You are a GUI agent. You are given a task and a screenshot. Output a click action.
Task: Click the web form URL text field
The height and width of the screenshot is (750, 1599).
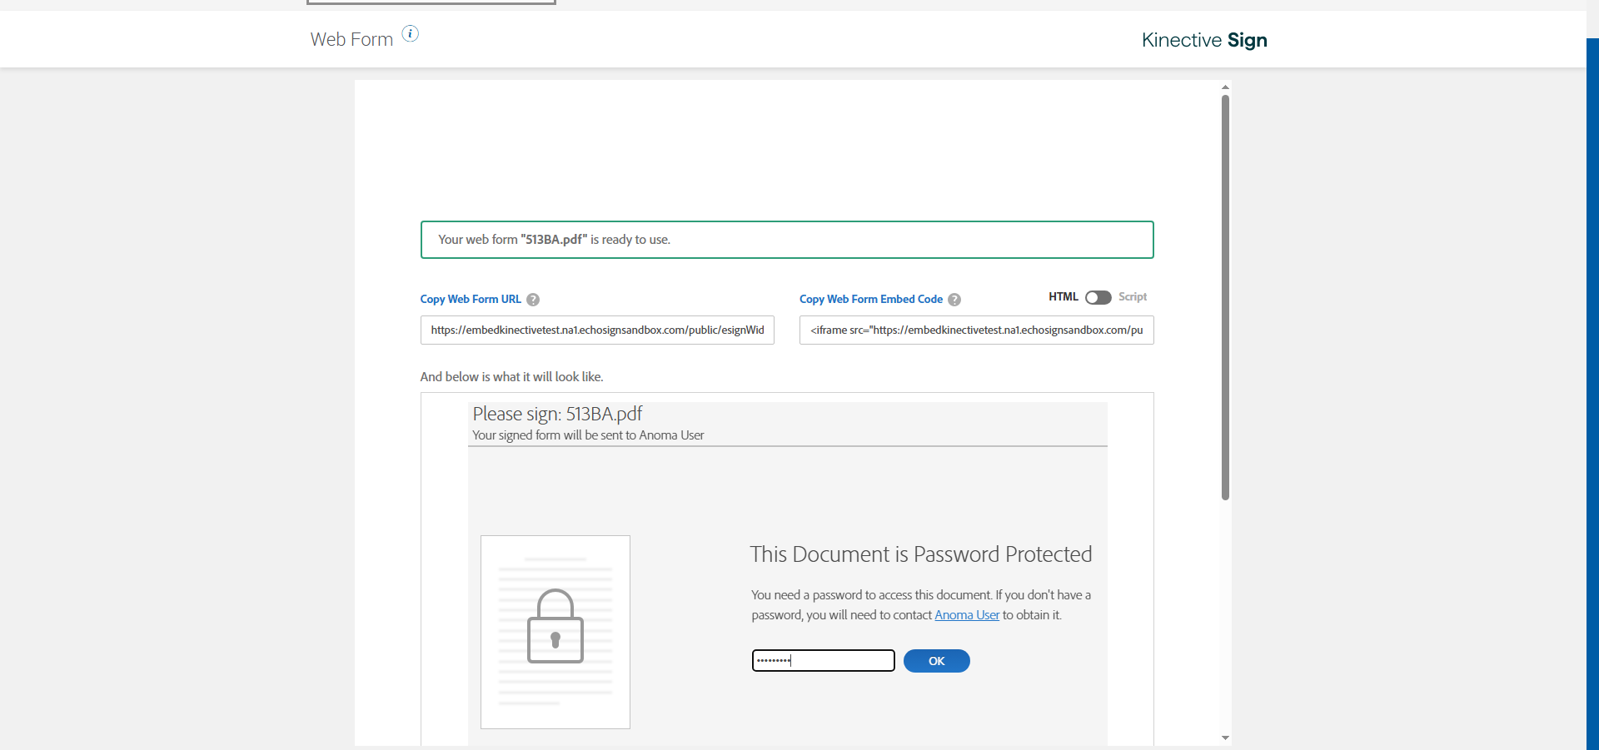(597, 330)
